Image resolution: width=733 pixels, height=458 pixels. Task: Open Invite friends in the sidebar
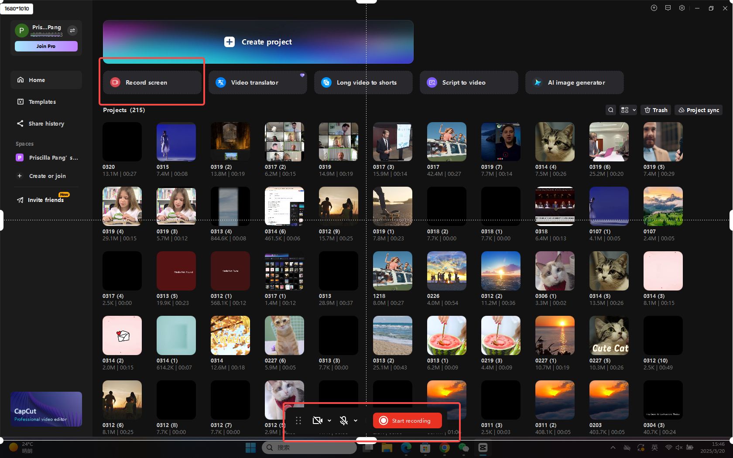(46, 200)
